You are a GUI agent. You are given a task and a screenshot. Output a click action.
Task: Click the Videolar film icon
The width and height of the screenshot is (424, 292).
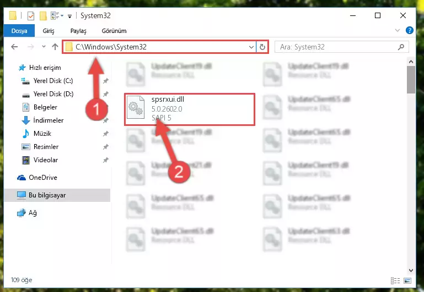[x=26, y=160]
